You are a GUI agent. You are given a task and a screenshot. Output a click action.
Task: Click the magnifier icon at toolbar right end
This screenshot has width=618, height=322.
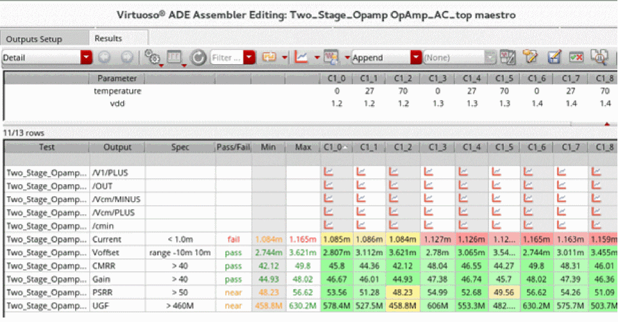point(599,57)
